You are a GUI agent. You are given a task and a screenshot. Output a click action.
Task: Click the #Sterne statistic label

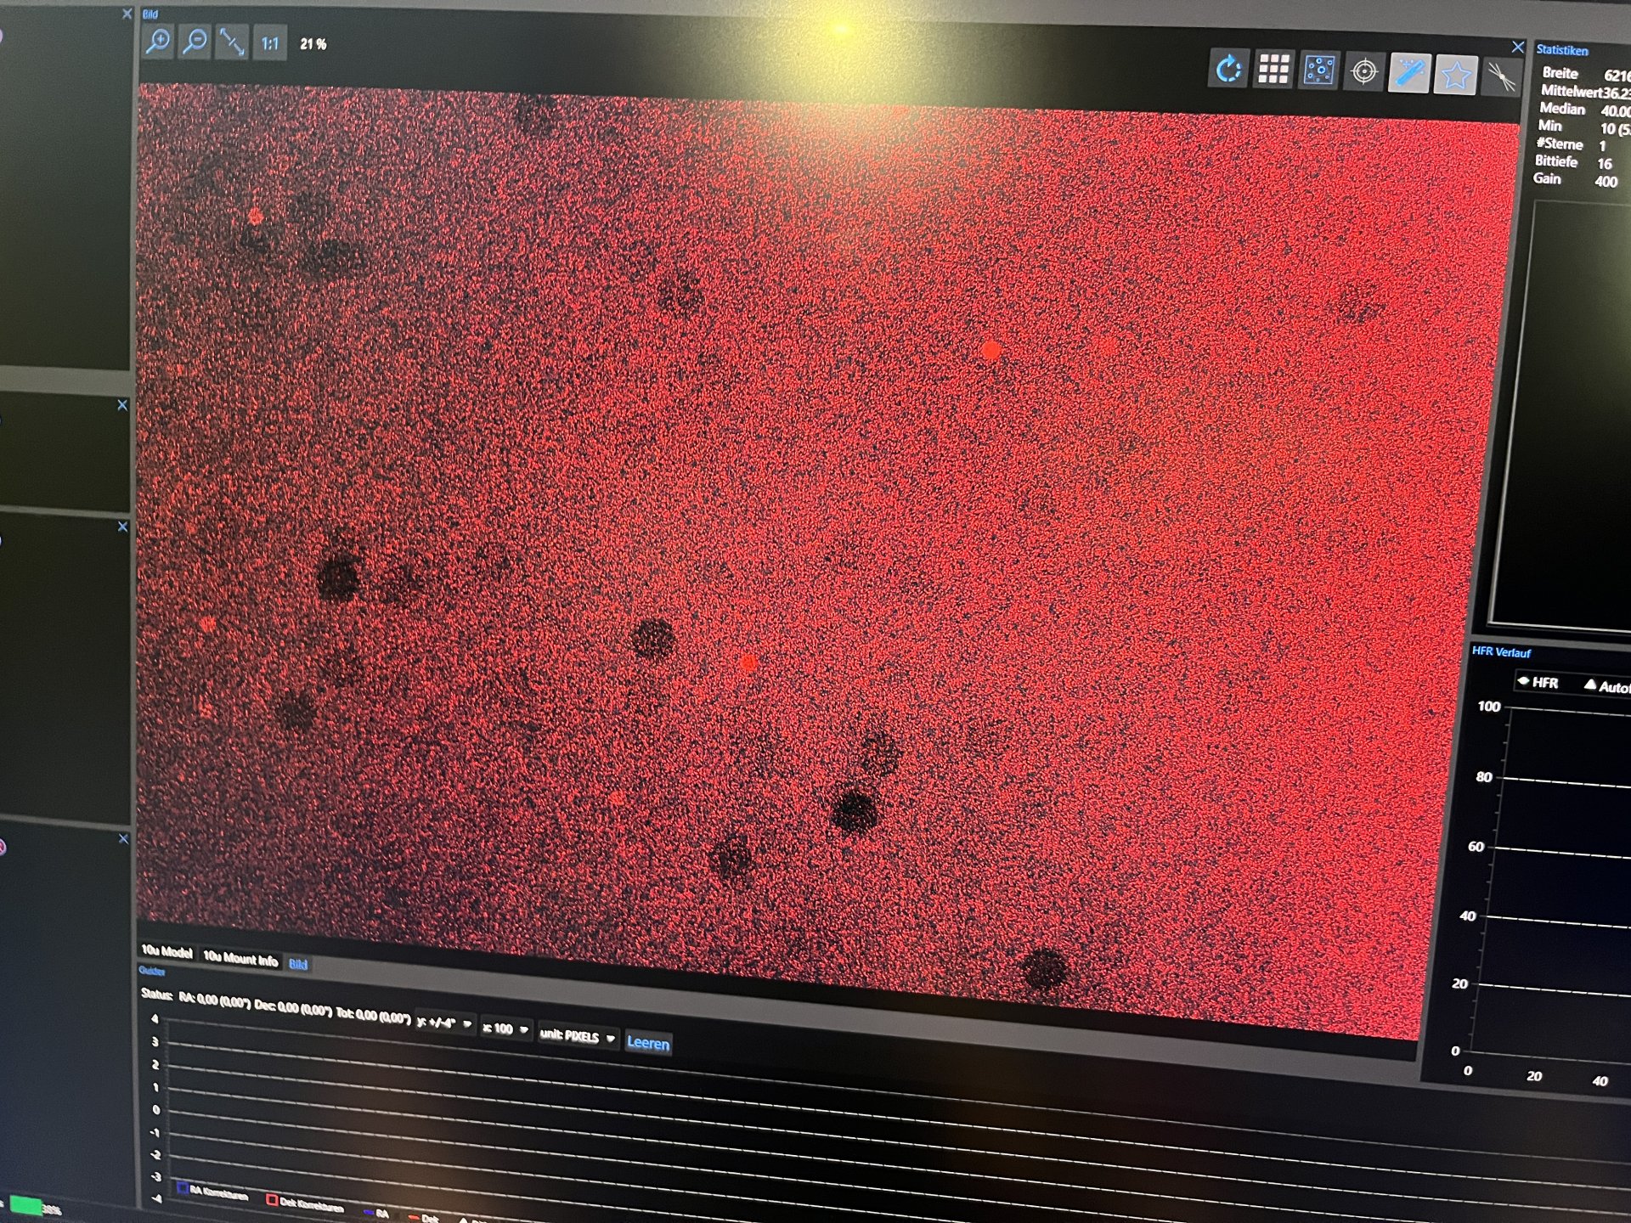pos(1560,144)
